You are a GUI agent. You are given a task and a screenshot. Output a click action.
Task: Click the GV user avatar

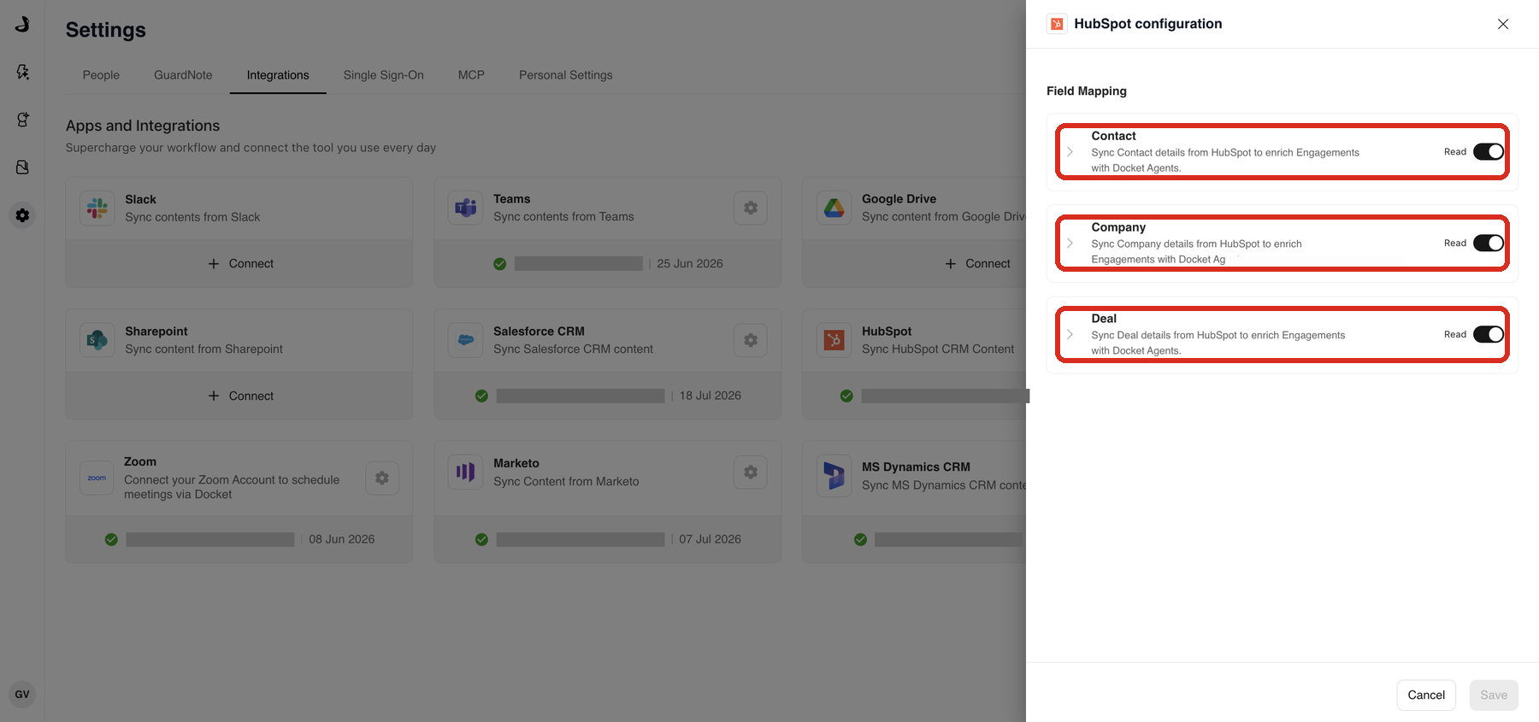pos(22,695)
